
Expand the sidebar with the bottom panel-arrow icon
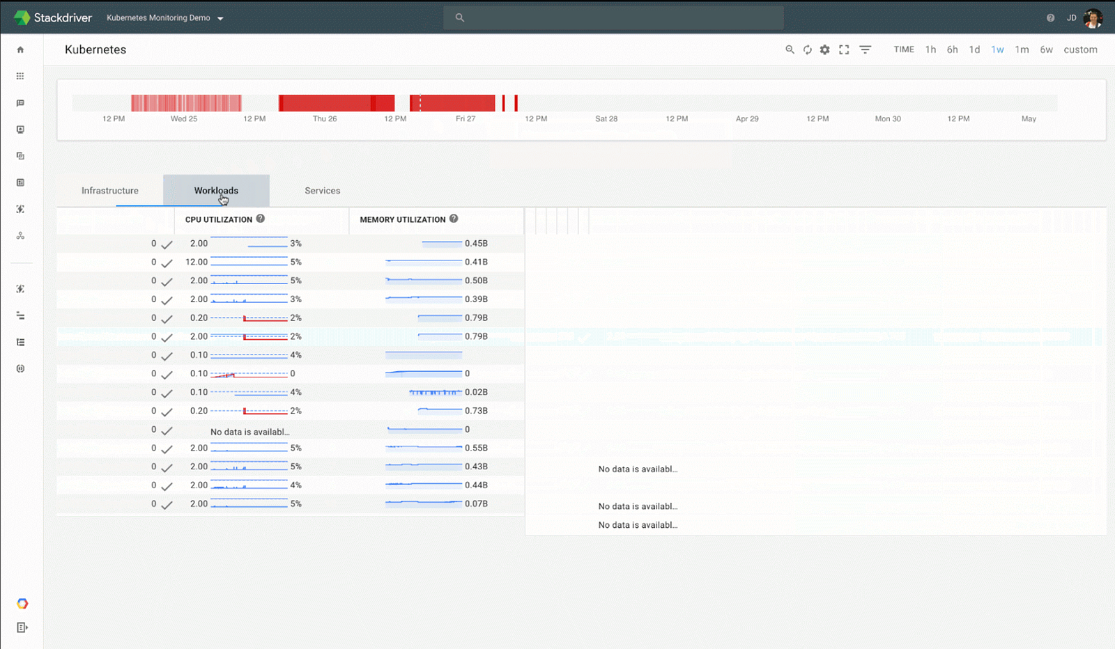tap(22, 627)
